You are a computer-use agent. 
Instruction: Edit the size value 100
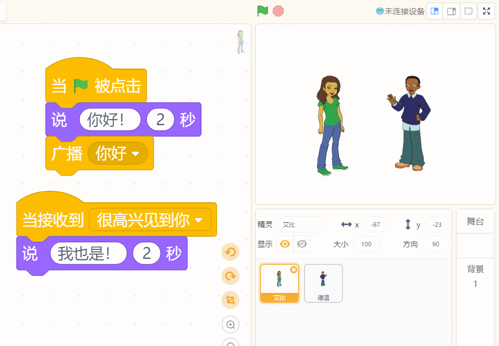[366, 244]
